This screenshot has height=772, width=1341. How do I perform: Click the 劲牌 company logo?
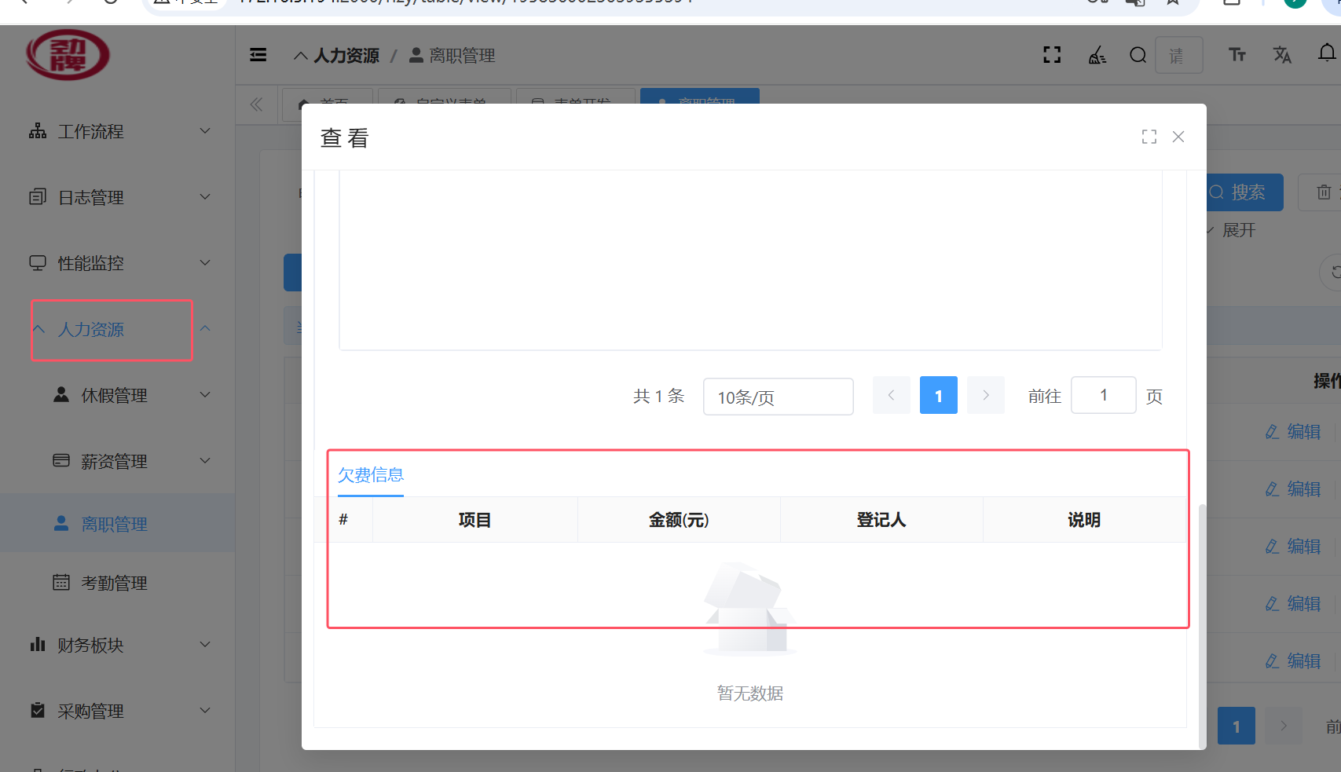[x=68, y=55]
